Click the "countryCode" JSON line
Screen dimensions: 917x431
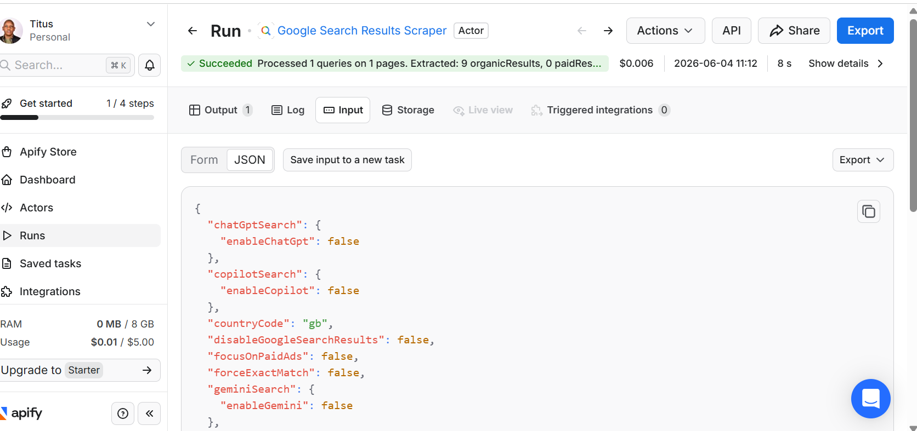270,324
